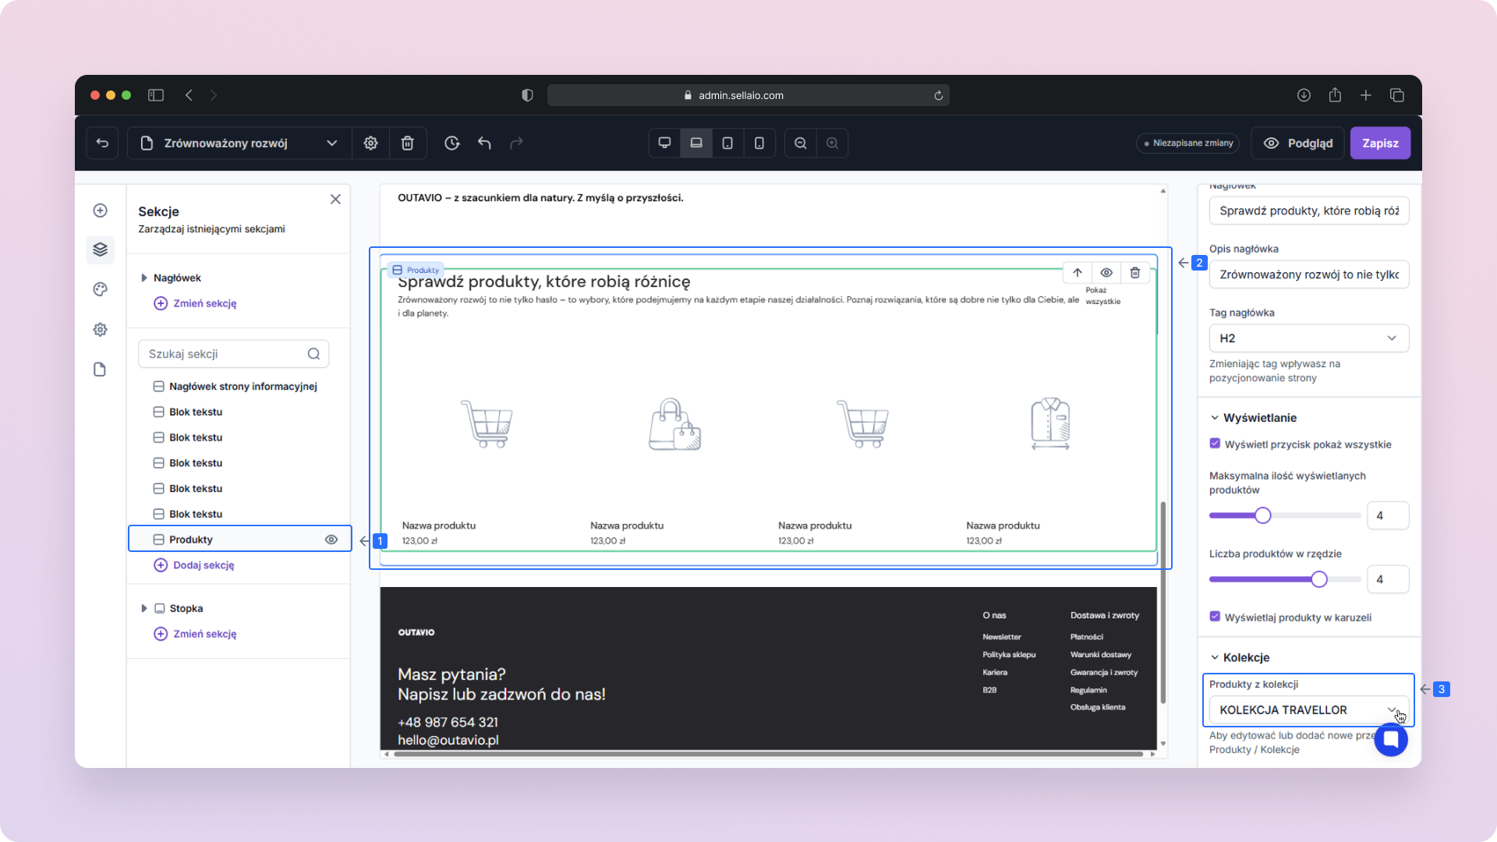
Task: Switch to laptop viewport preview
Action: 696,143
